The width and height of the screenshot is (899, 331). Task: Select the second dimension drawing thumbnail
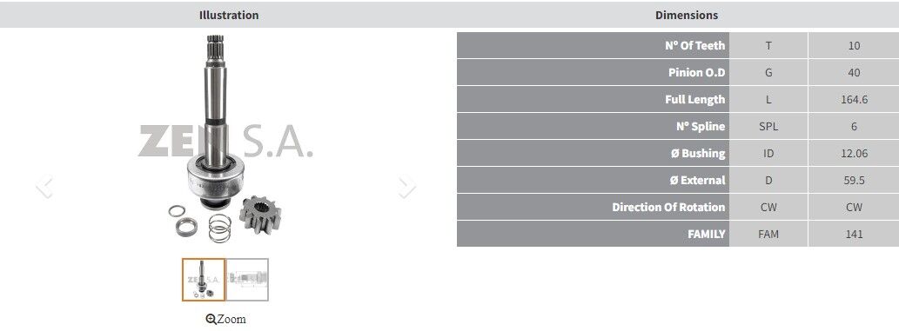(247, 280)
